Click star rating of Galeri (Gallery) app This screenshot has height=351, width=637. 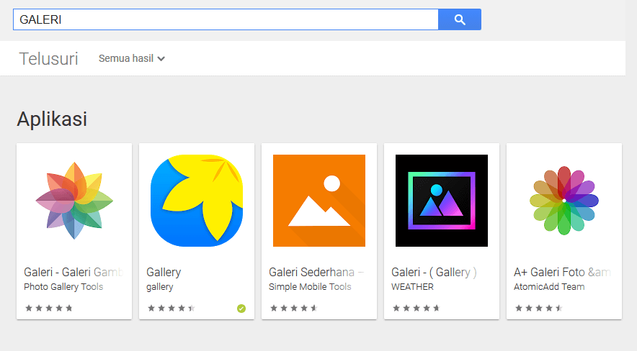pyautogui.click(x=416, y=309)
